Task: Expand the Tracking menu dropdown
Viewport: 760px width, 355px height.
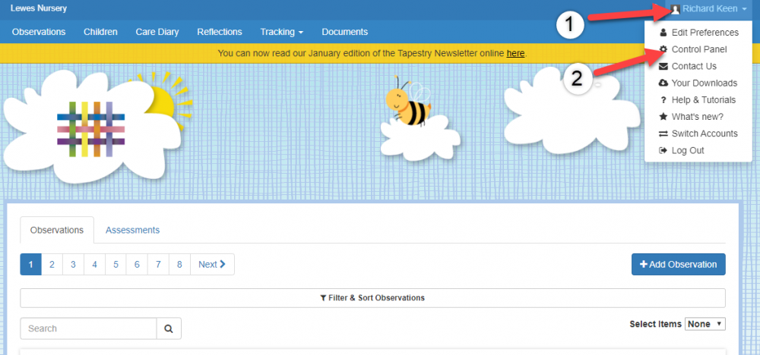Action: click(281, 32)
